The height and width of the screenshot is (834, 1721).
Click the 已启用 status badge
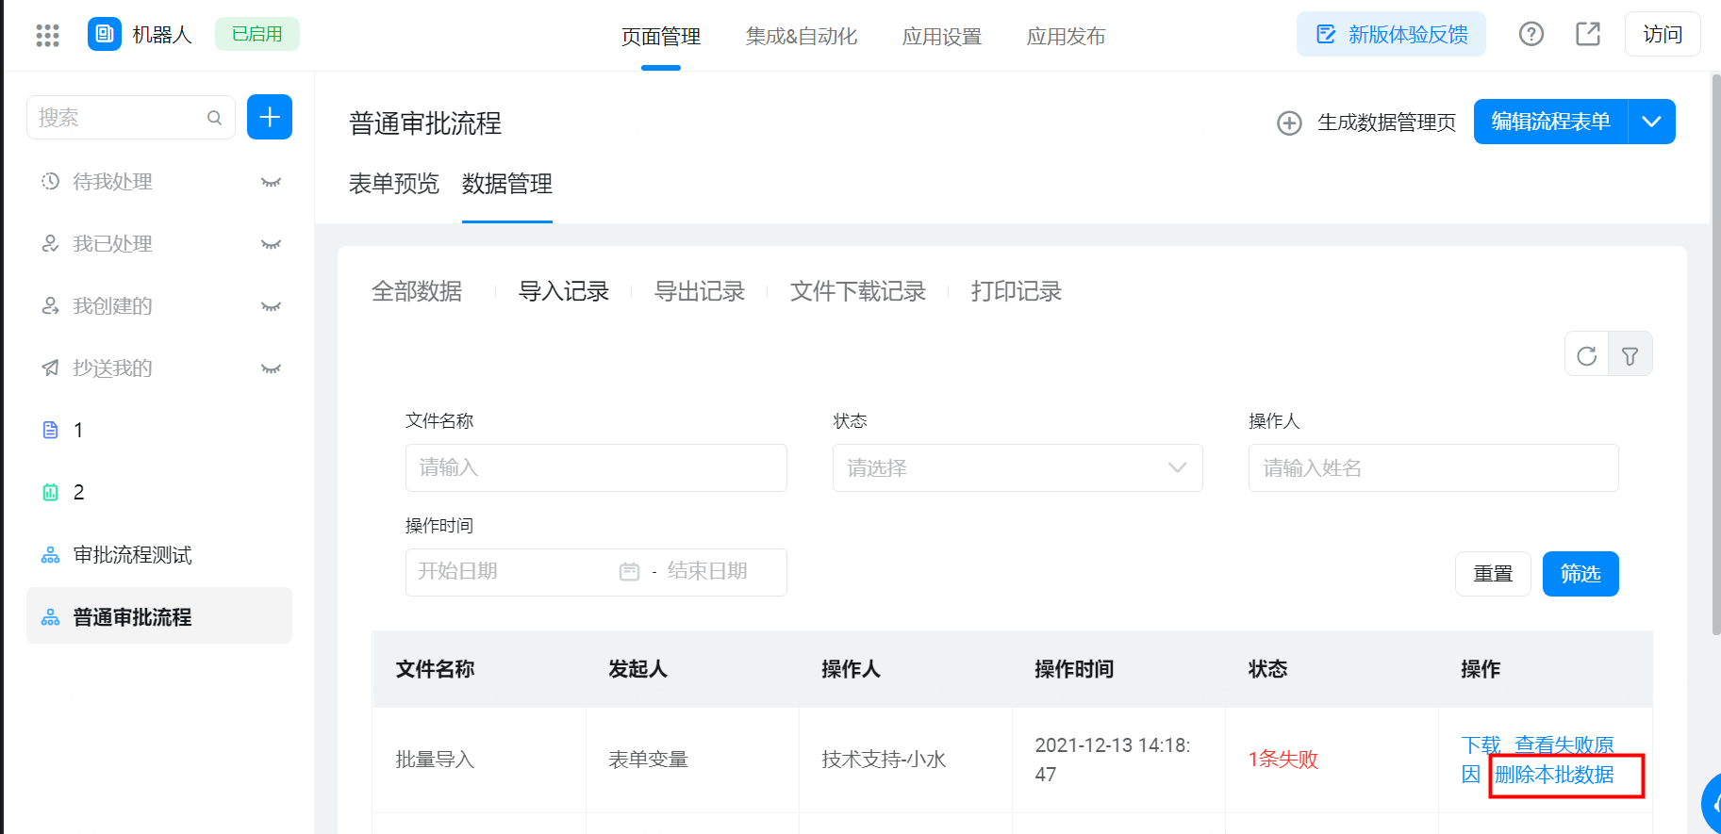pos(257,34)
